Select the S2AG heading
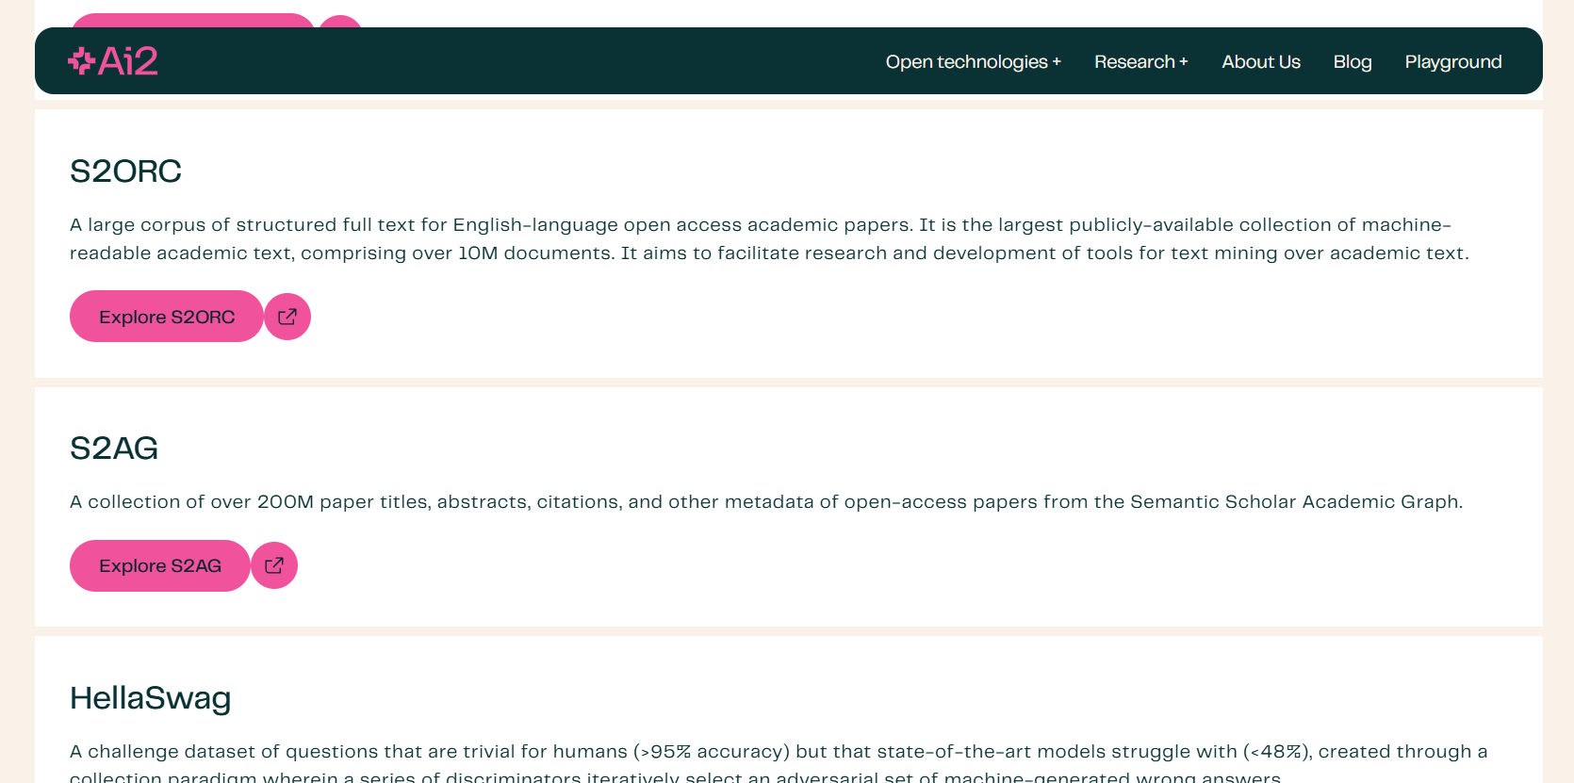This screenshot has width=1574, height=783. [114, 449]
